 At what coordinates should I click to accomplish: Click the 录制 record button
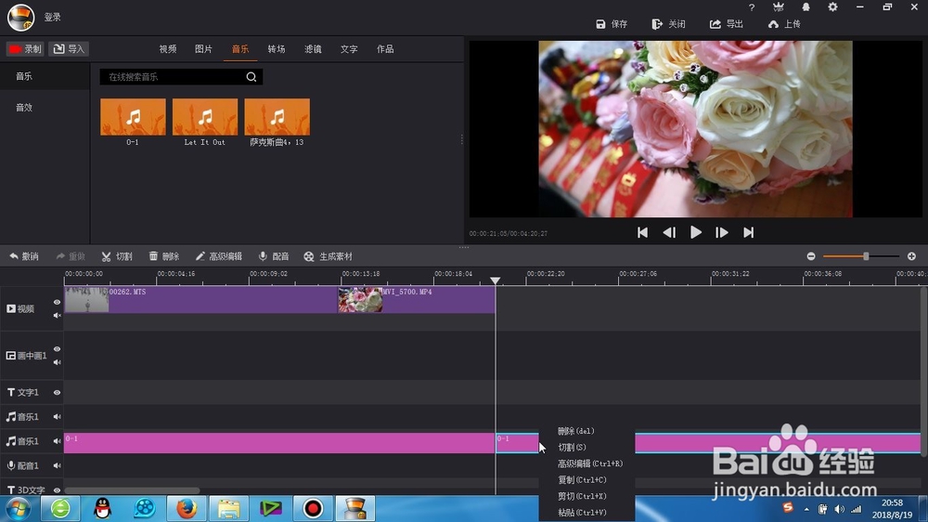[x=25, y=49]
